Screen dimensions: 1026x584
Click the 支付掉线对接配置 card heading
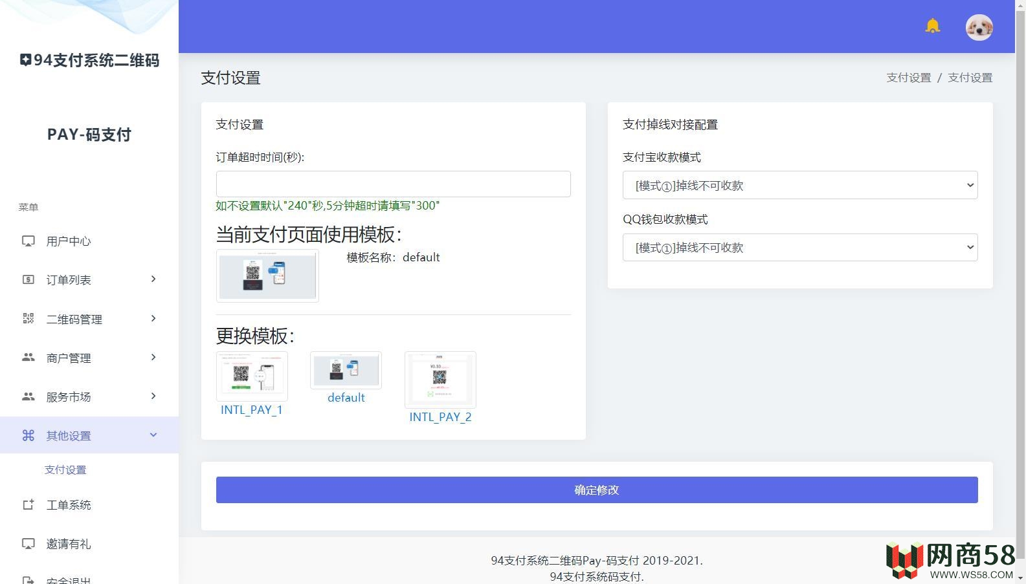[670, 124]
